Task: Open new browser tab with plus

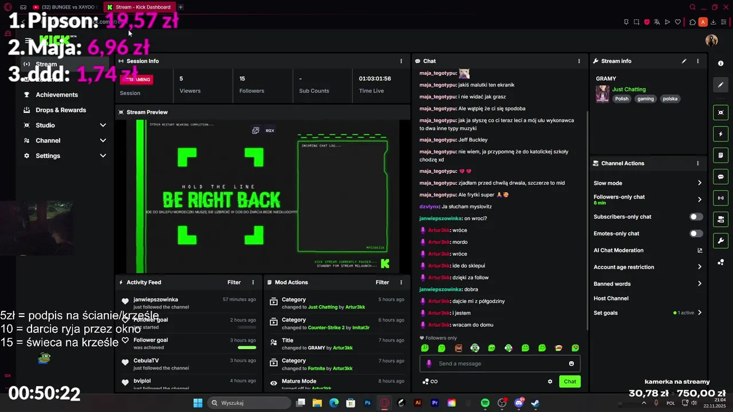Action: [x=180, y=7]
